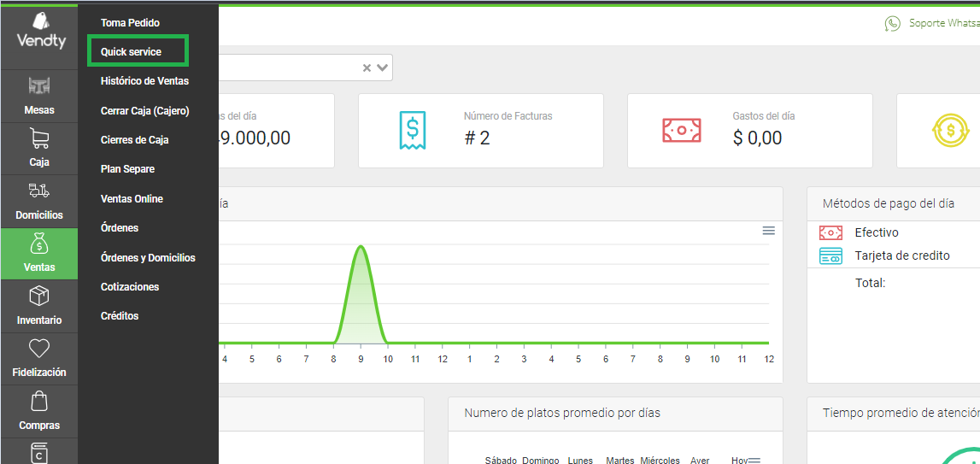This screenshot has height=464, width=980.
Task: Click the Gastos del día banknote icon
Action: [681, 130]
